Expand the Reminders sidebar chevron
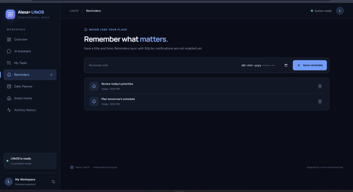This screenshot has height=192, width=353. (51, 75)
